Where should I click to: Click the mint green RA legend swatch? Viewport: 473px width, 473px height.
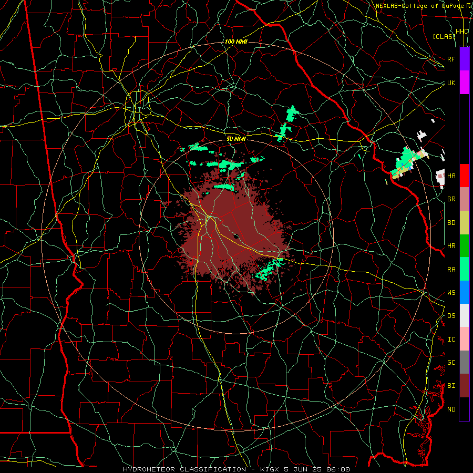[x=464, y=269]
